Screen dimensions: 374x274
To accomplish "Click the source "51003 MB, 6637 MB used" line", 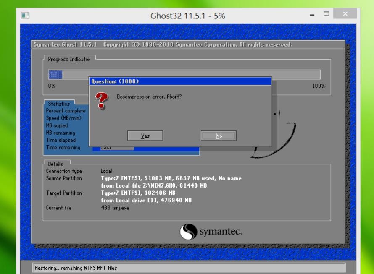I will click(x=171, y=178).
